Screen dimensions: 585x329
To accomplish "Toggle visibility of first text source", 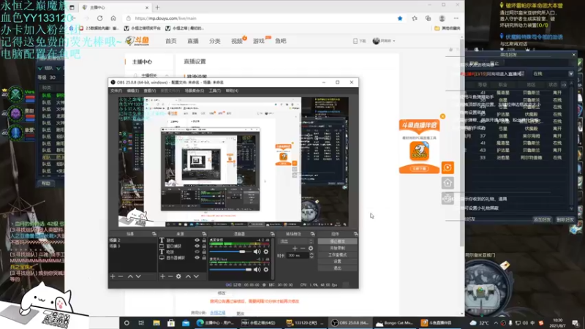I will pos(197,241).
